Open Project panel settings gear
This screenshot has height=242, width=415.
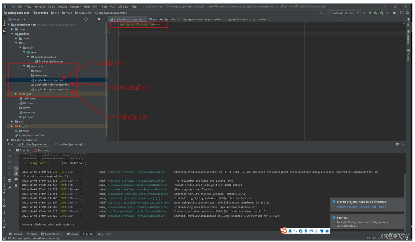point(99,19)
